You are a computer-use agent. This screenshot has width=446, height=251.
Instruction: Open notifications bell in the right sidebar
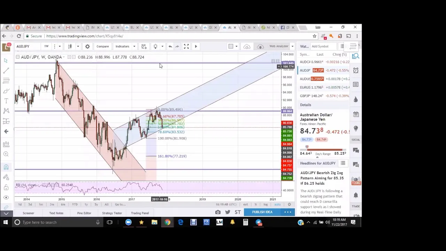click(x=356, y=195)
